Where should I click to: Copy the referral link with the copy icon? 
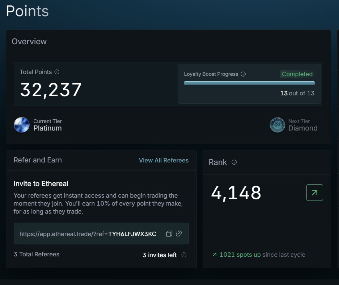click(x=169, y=234)
